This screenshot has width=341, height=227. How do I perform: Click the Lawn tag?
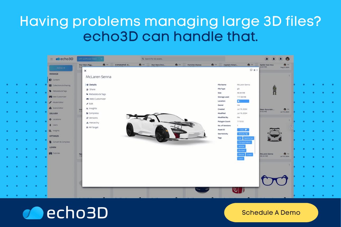point(241,159)
